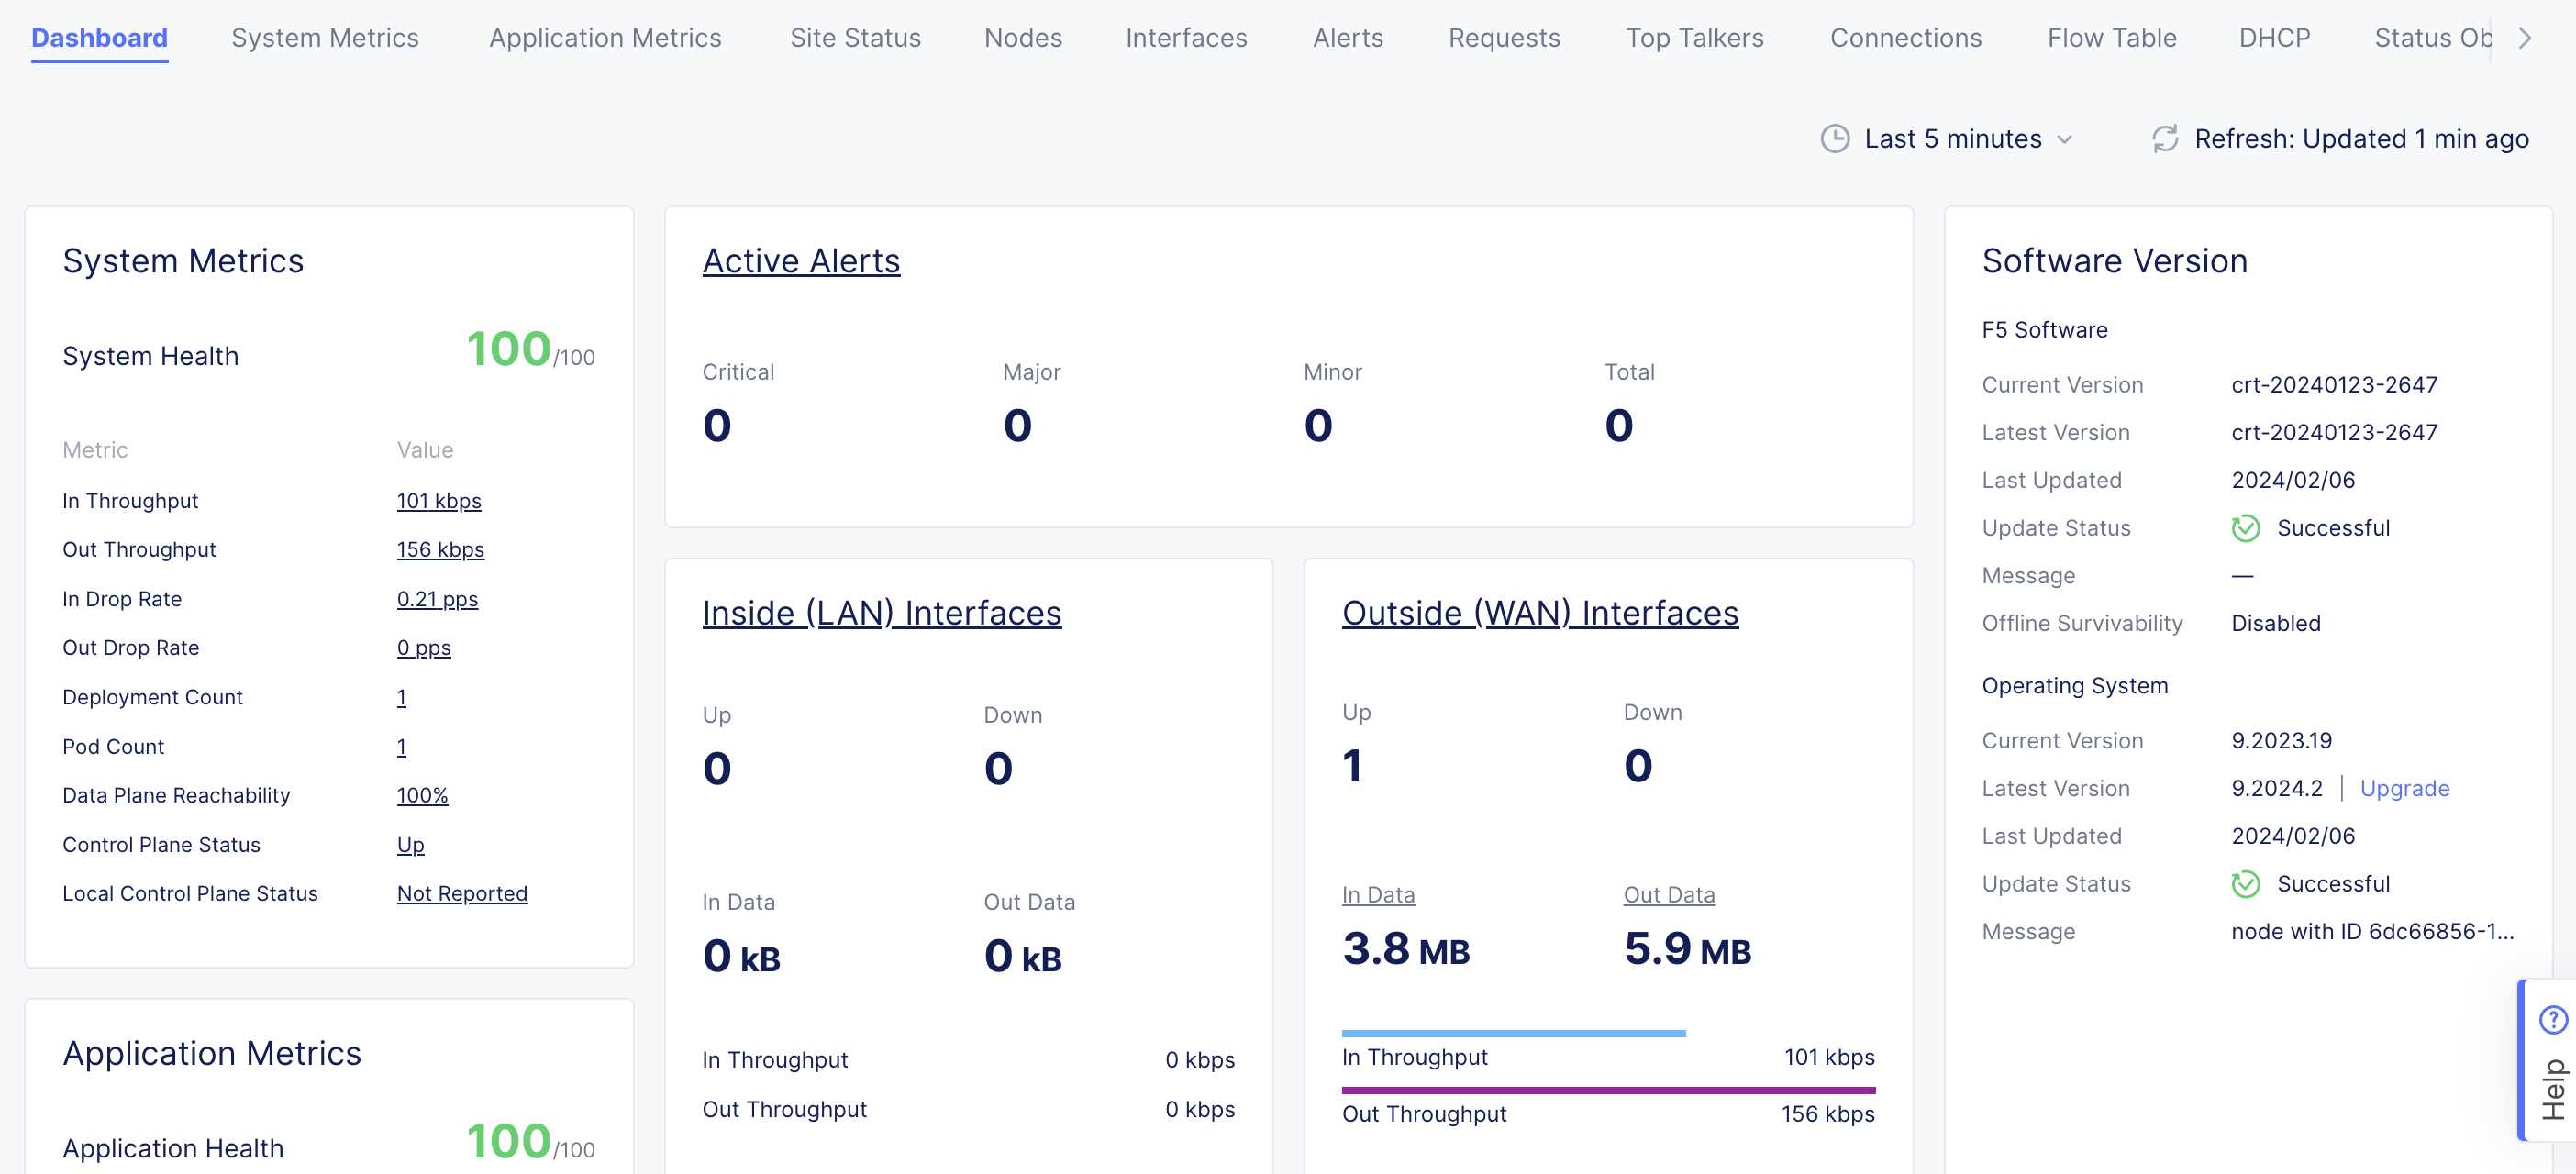Click the Successful status icon under Operating System
Image resolution: width=2576 pixels, height=1174 pixels.
point(2245,884)
